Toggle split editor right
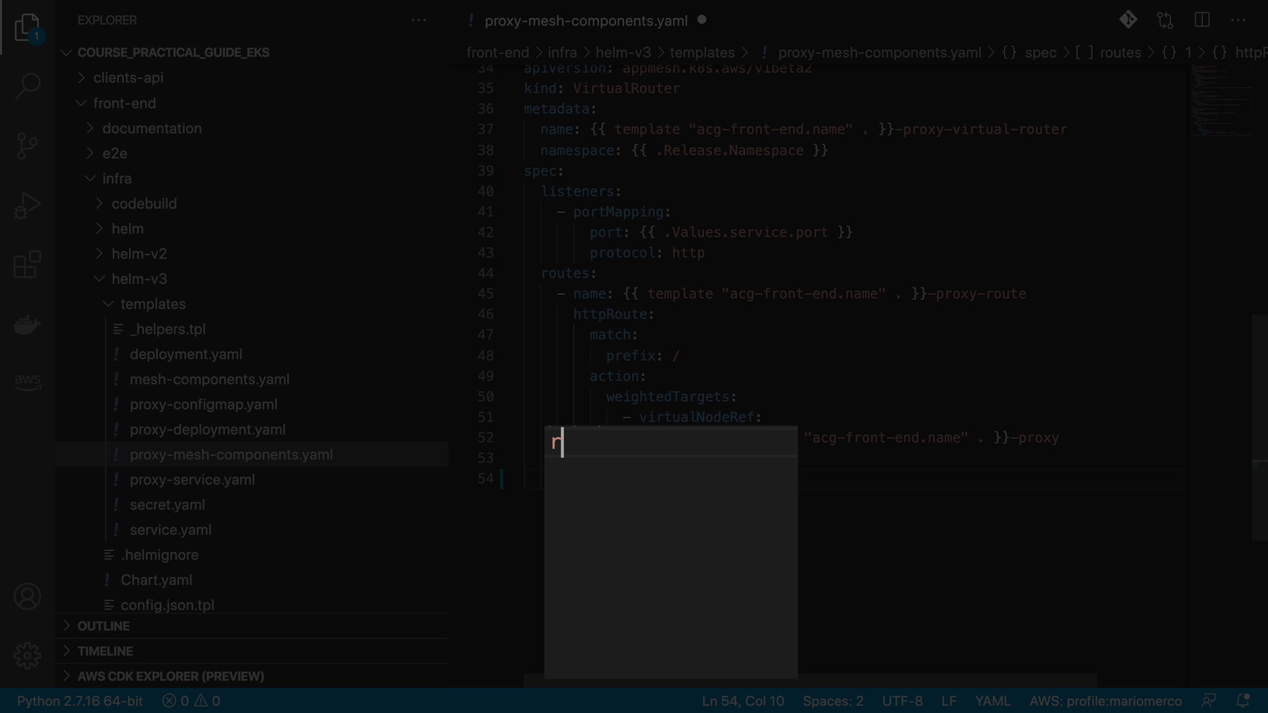Screen dimensions: 1268x713 [x=1202, y=20]
